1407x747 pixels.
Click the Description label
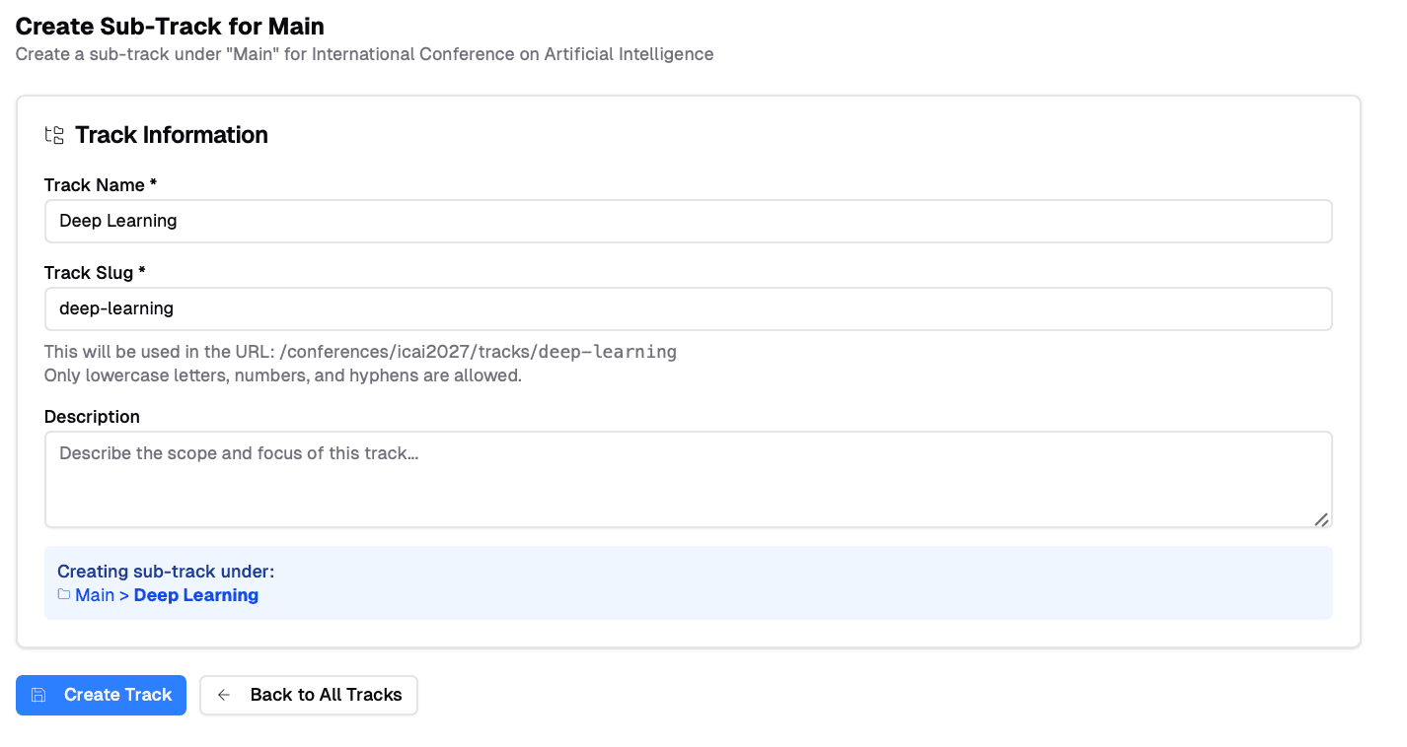[92, 417]
